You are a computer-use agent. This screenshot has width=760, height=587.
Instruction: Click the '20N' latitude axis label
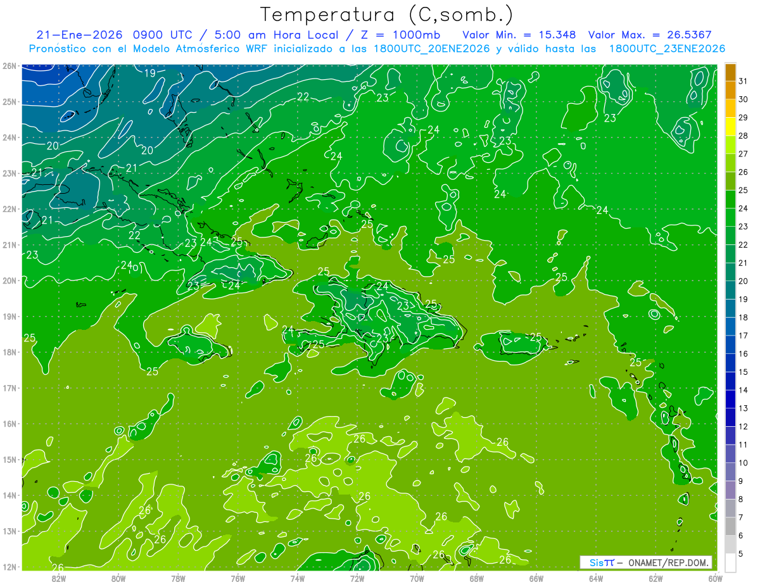point(9,281)
